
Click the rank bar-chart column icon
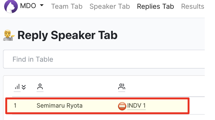(17, 87)
